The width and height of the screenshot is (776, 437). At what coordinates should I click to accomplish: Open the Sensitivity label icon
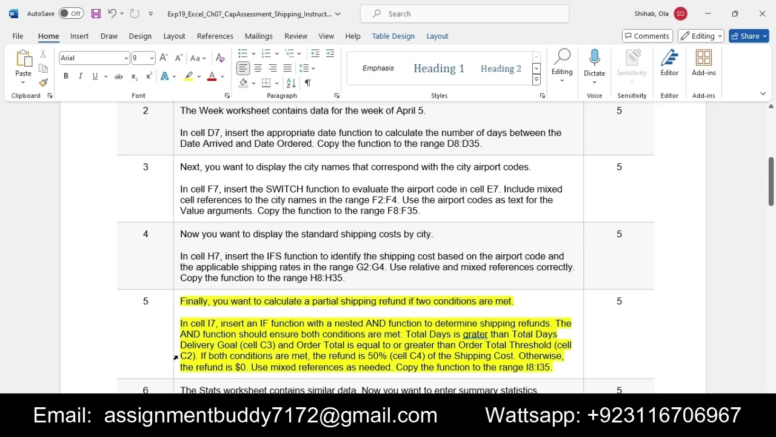[632, 59]
